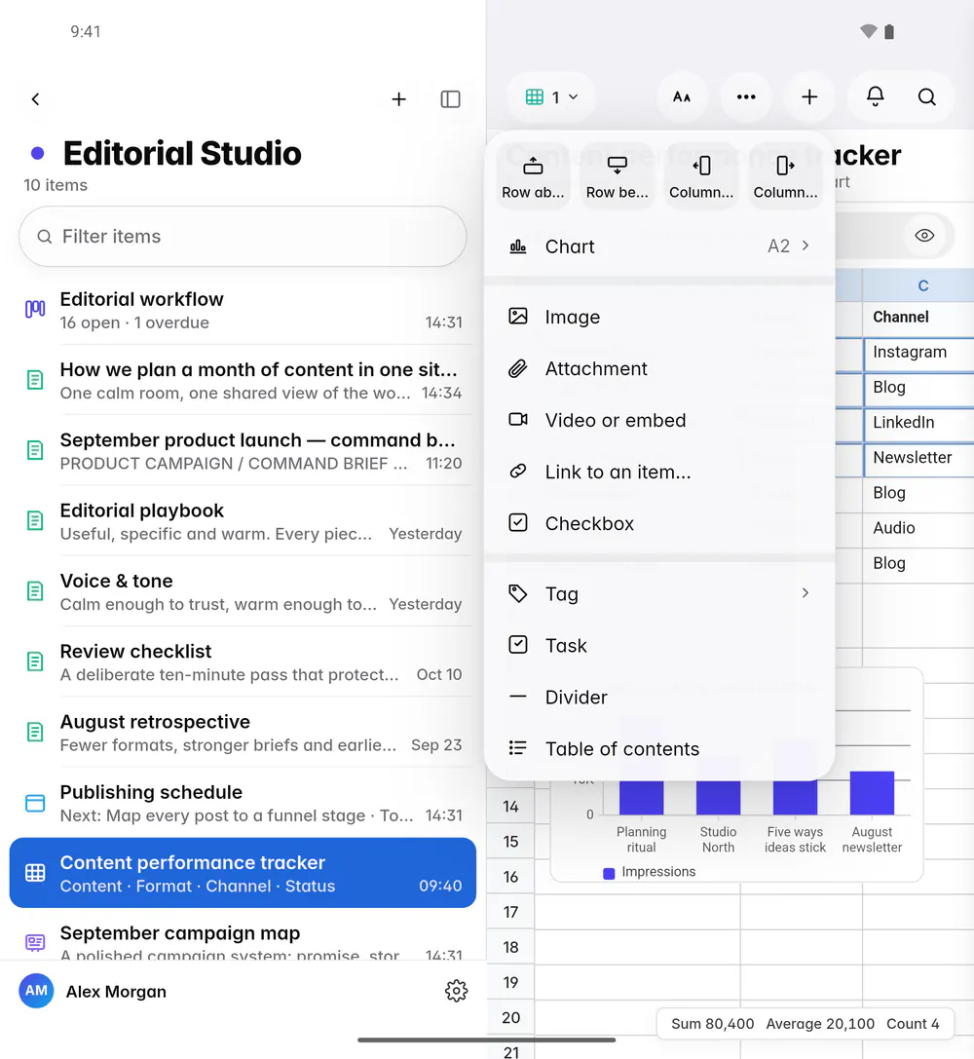
Task: Click Wi-Fi status icon
Action: (868, 31)
